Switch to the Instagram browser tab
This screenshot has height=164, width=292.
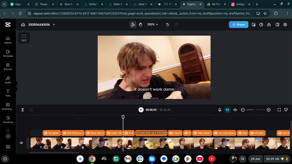(241, 4)
